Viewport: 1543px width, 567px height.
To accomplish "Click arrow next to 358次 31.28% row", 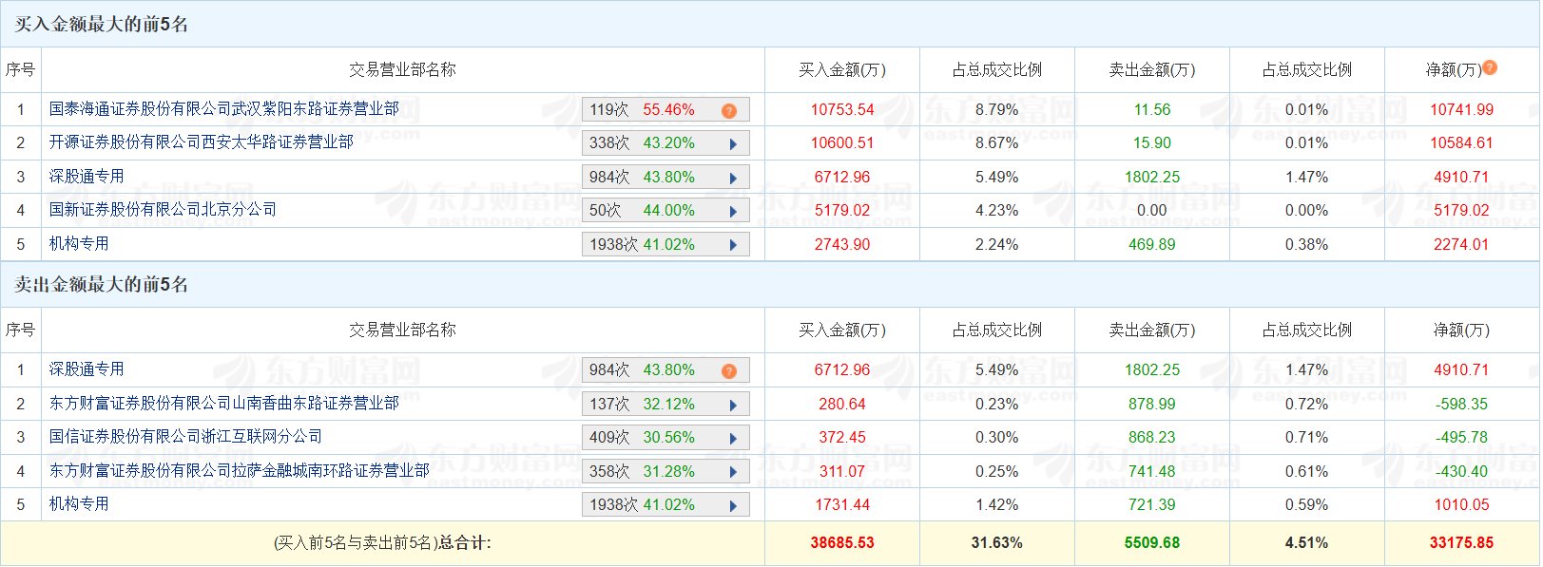I will (x=733, y=472).
